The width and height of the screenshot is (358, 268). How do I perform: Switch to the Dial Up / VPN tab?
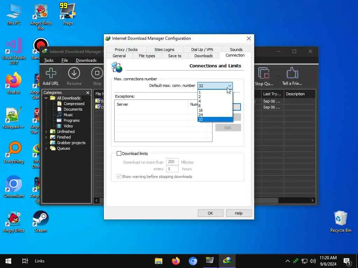[x=202, y=50]
